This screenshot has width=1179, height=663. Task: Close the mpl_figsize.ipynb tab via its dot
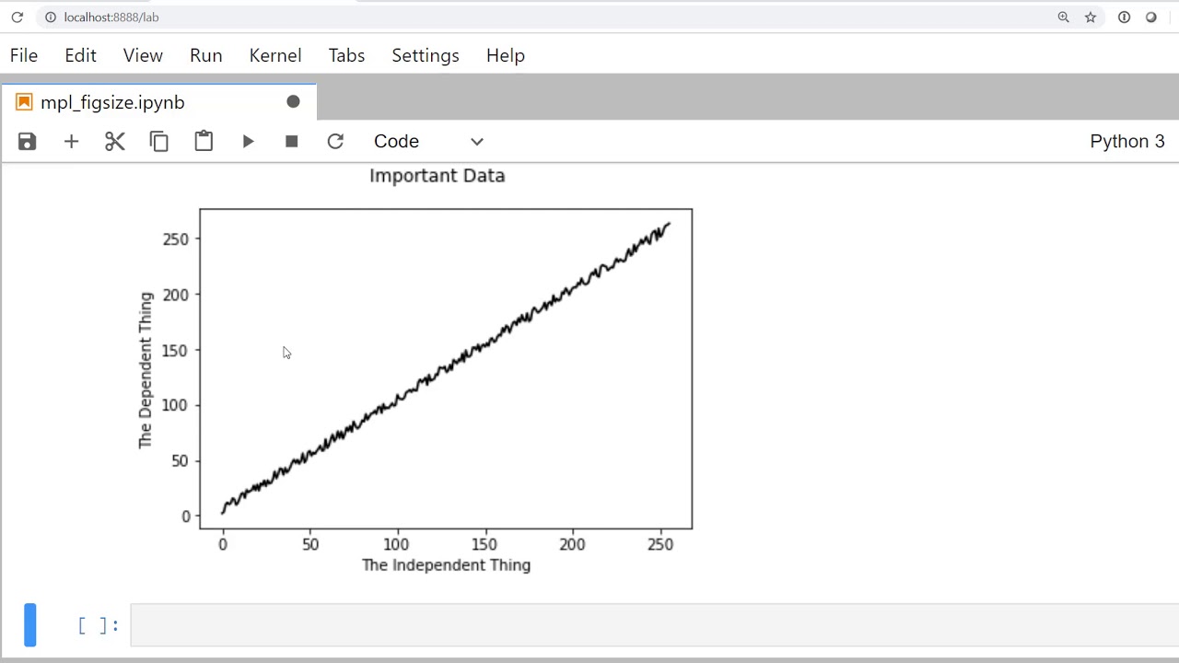coord(293,102)
